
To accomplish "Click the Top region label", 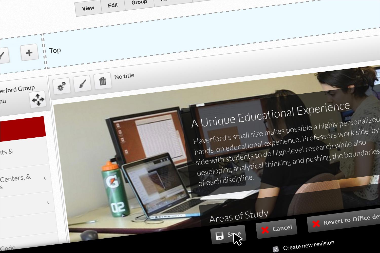I will click(x=55, y=51).
